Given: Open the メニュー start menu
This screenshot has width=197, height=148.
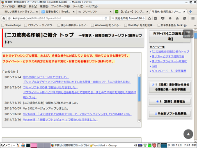Looking at the screenshot, I should [8, 145].
